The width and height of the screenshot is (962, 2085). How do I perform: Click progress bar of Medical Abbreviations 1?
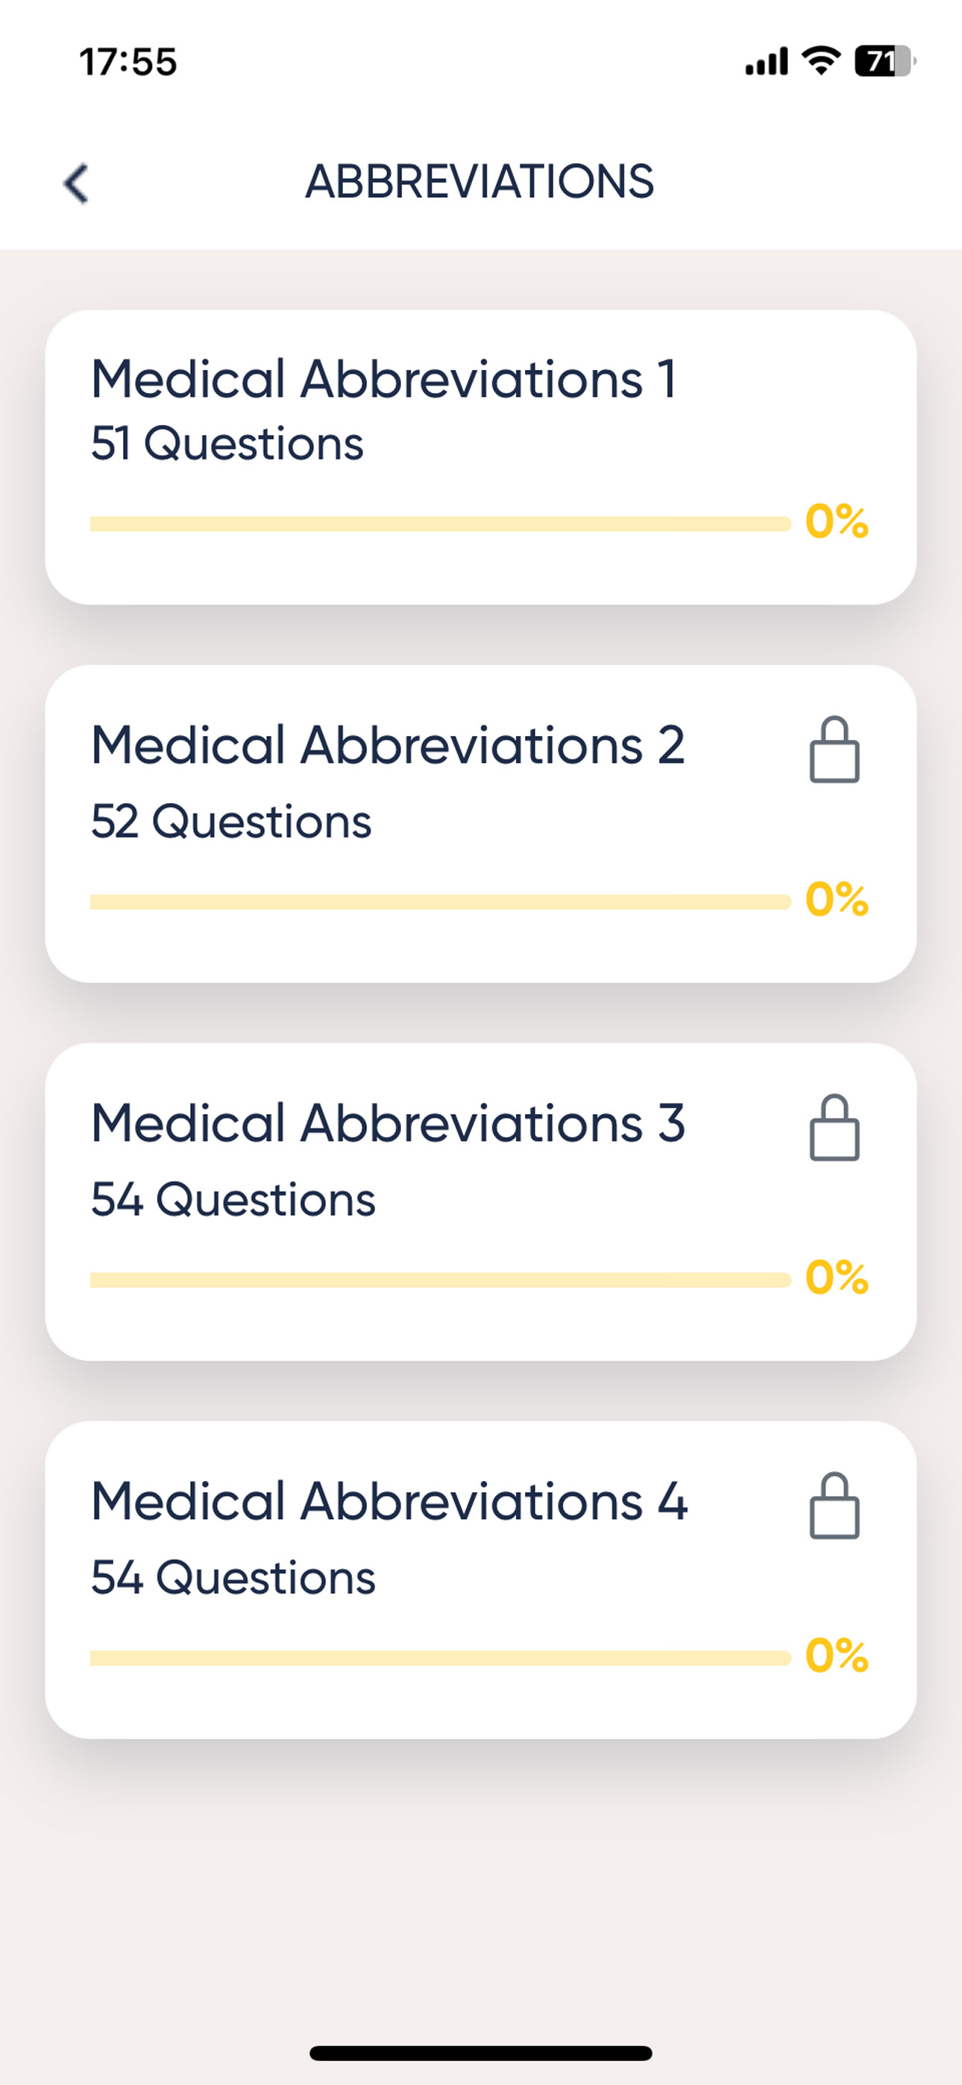[x=441, y=523]
